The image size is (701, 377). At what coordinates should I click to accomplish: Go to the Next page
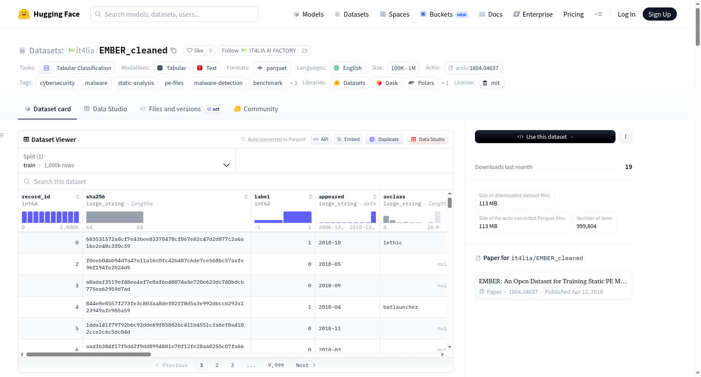click(x=306, y=365)
